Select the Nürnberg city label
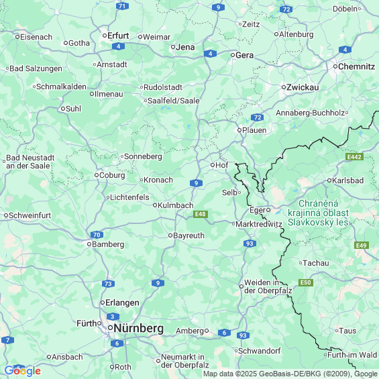 click(138, 328)
